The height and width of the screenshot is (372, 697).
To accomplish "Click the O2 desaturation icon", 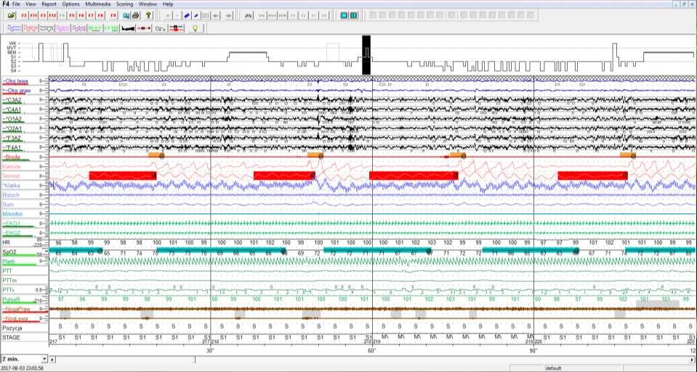I will point(160,28).
